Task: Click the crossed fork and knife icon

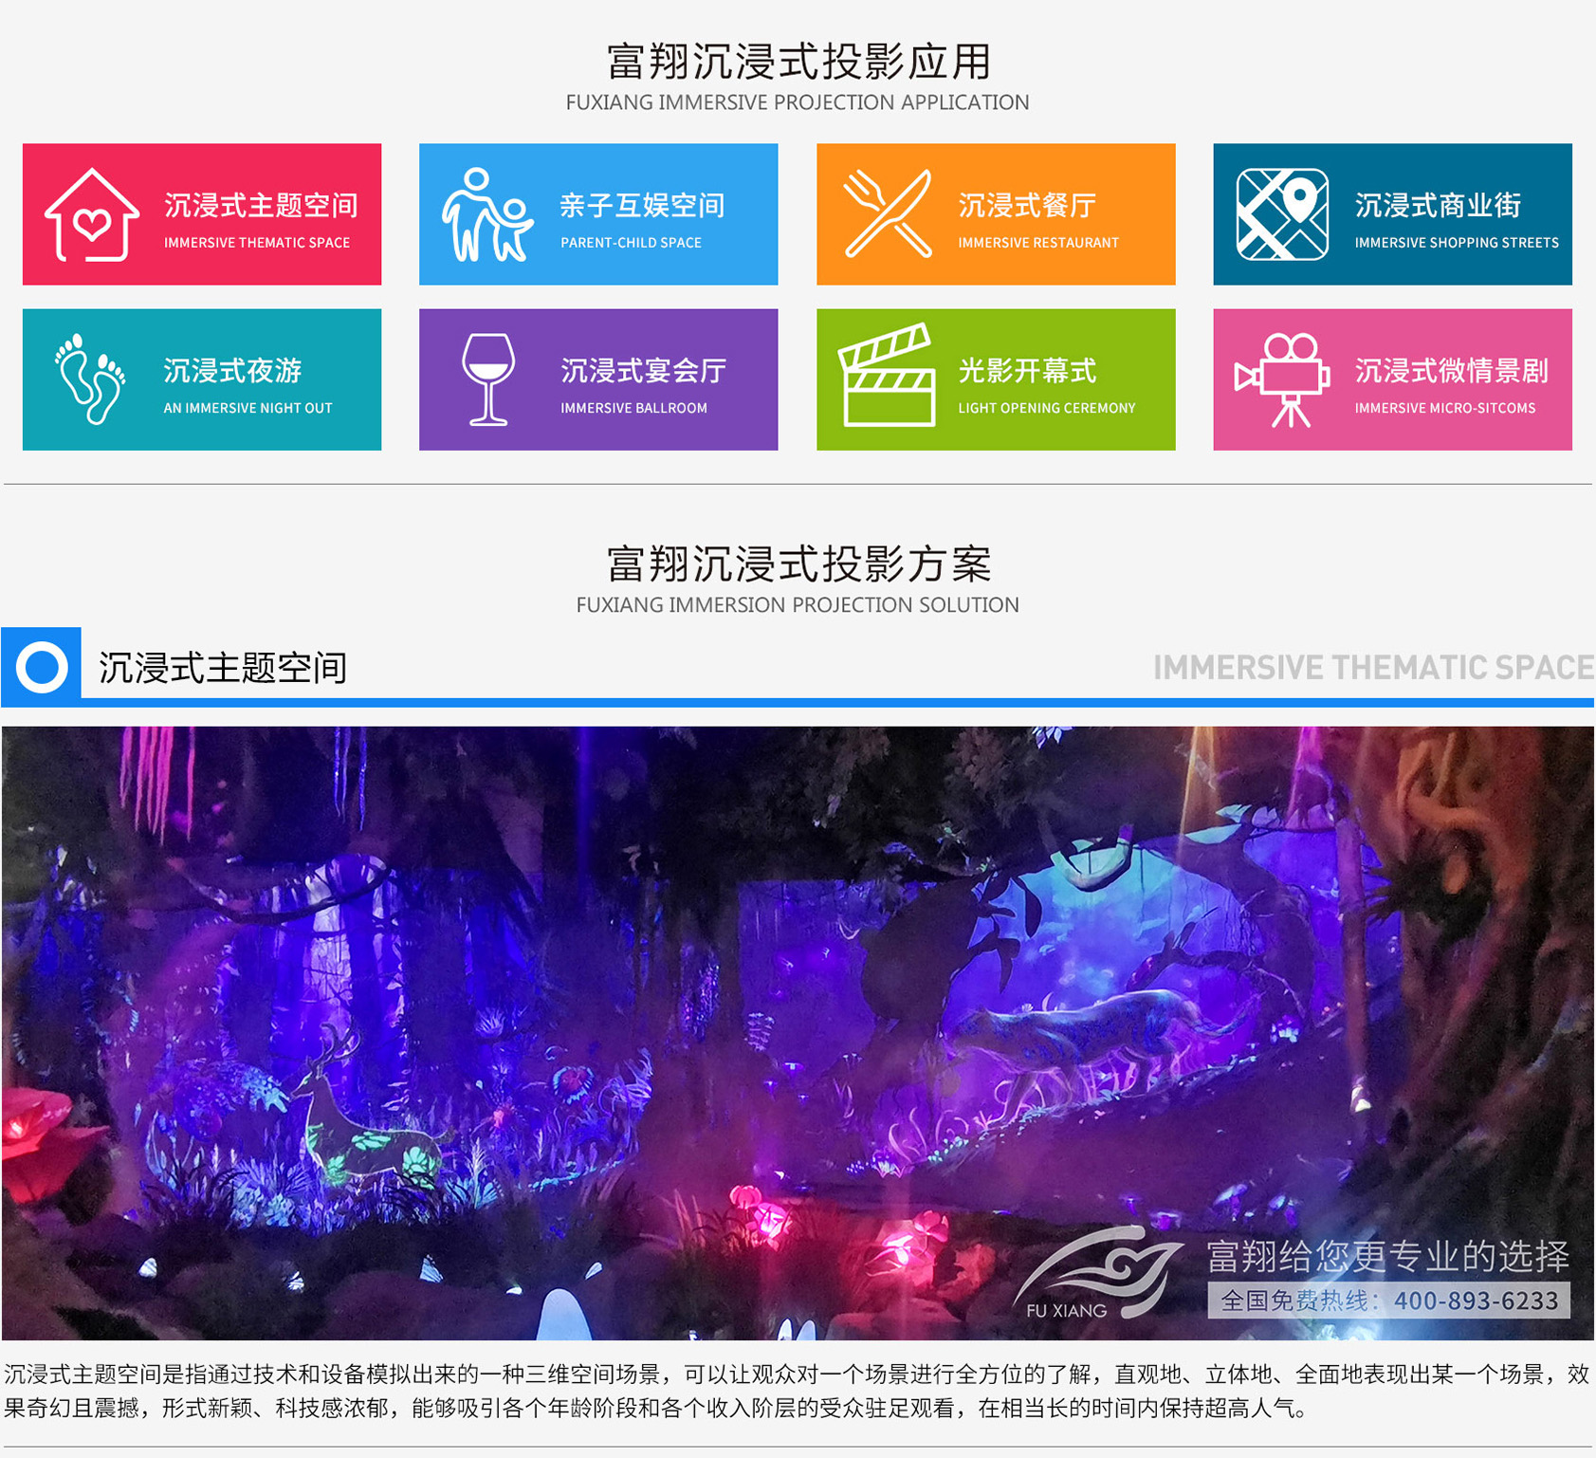Action: [x=887, y=214]
